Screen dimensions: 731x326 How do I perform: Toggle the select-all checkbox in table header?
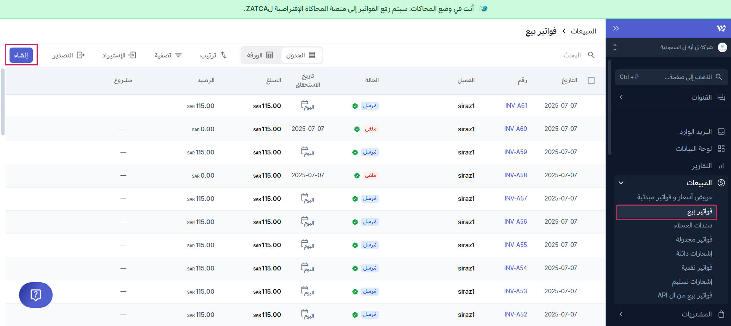click(591, 80)
